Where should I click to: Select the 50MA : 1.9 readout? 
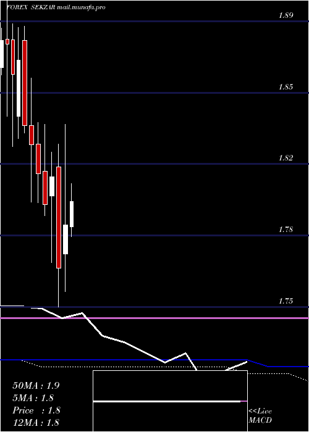point(36,386)
